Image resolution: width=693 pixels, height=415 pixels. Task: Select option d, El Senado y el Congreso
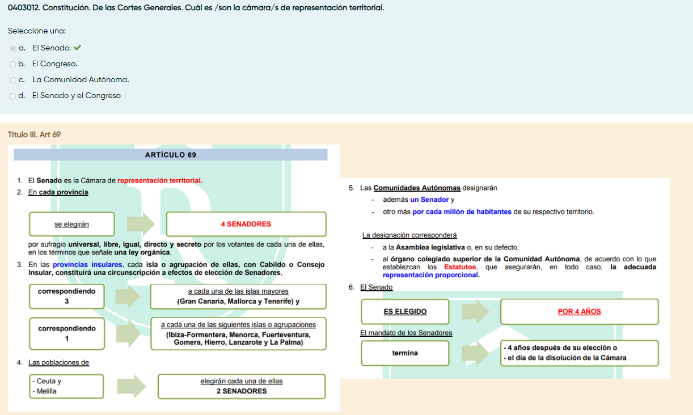pyautogui.click(x=13, y=96)
